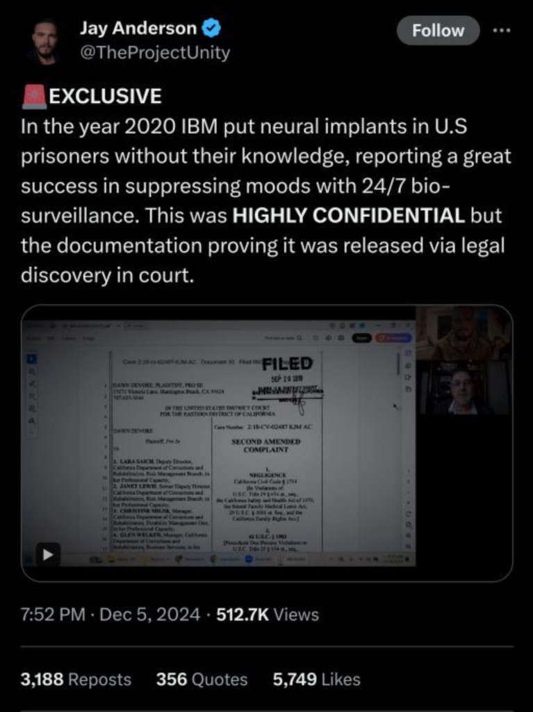Select the top webcam feed in video
The width and height of the screenshot is (533, 712).
click(464, 333)
